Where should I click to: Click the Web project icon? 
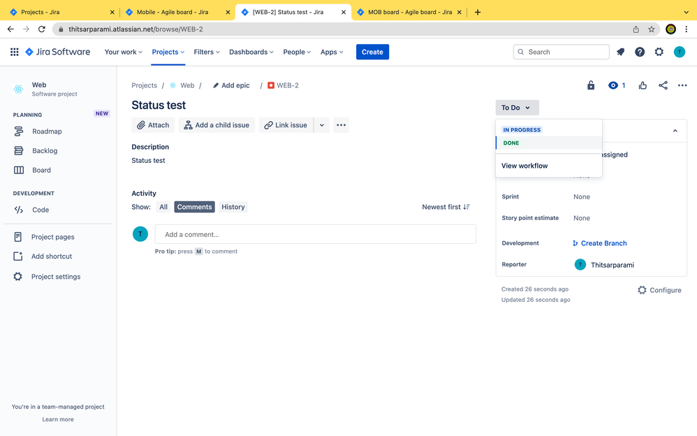pos(18,89)
